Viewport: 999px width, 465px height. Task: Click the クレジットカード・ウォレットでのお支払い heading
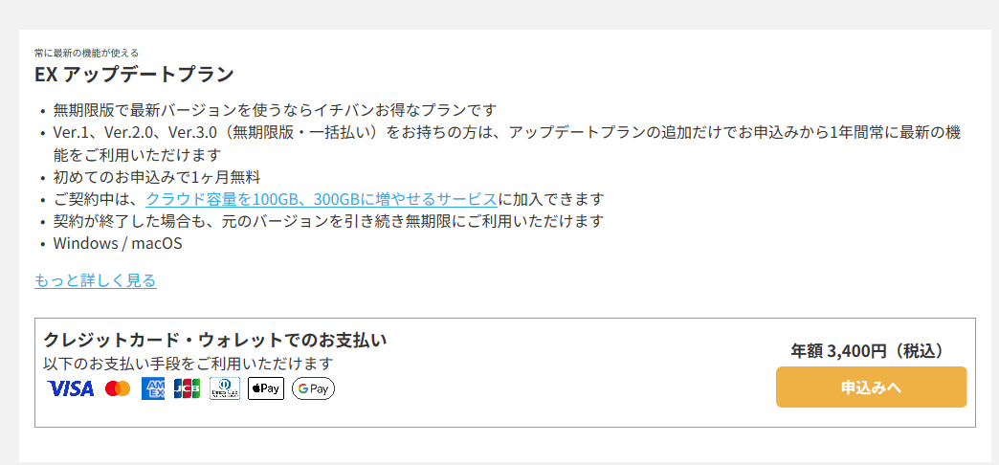click(214, 341)
